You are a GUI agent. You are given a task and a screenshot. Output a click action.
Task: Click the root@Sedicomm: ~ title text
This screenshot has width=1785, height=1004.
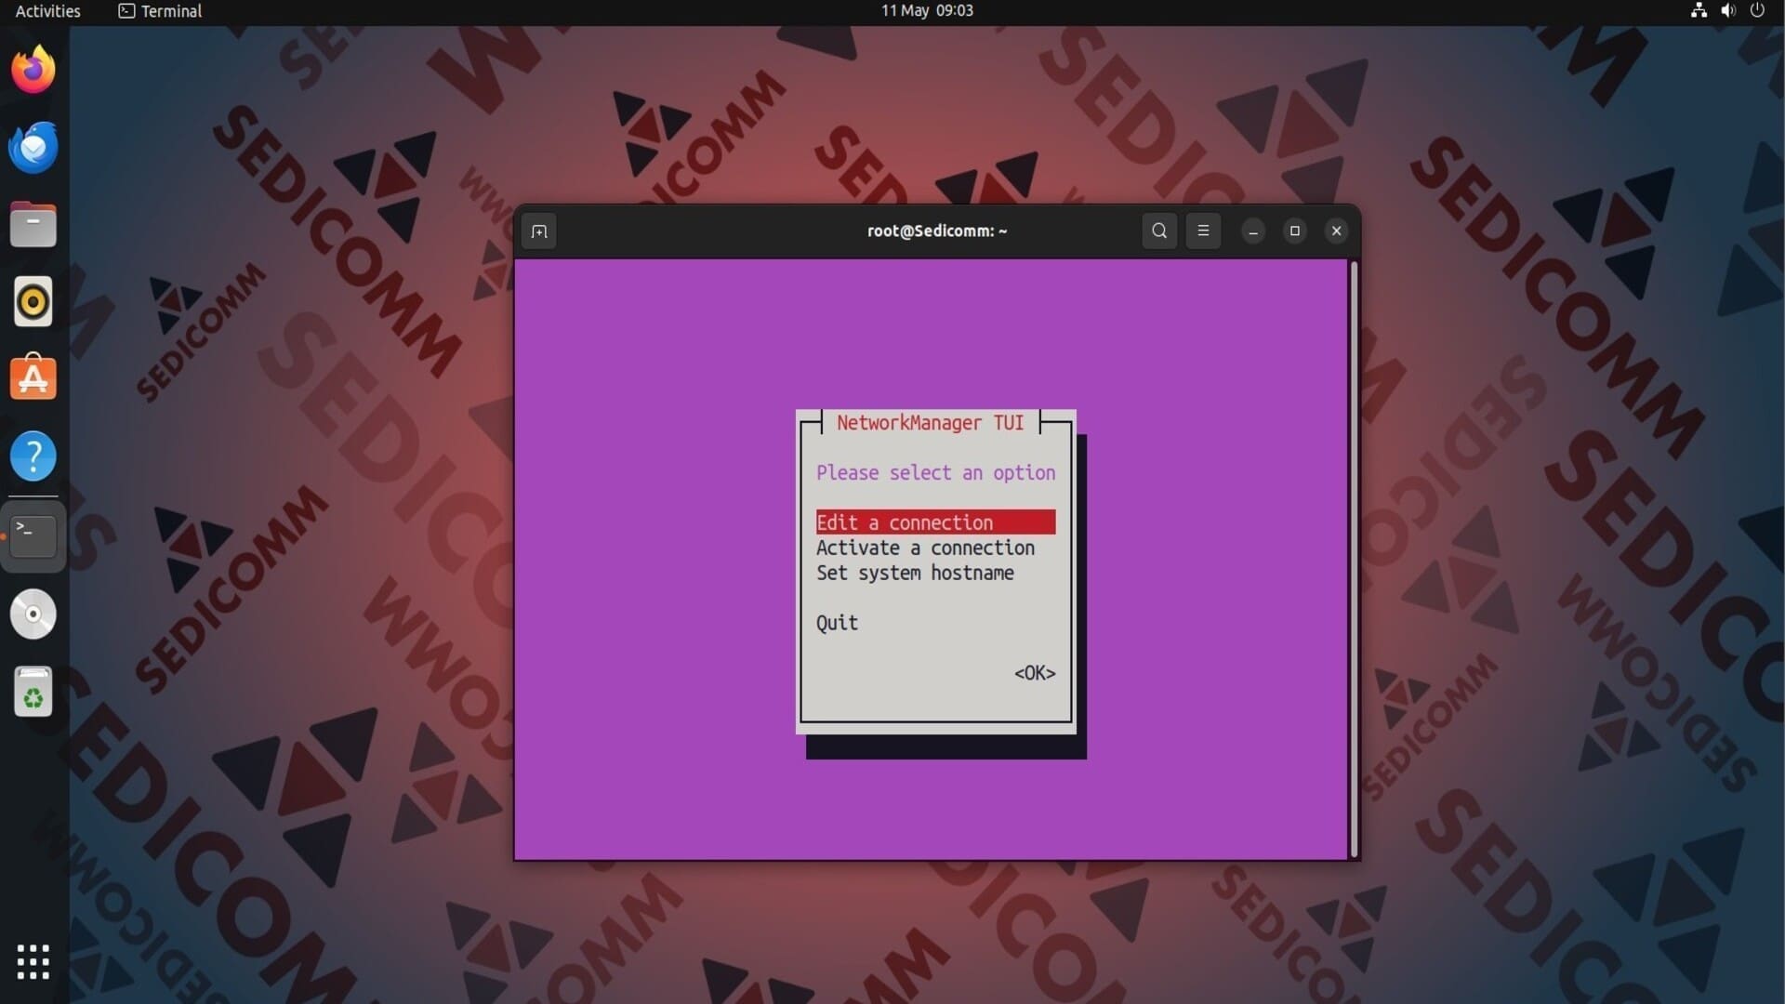pos(937,231)
